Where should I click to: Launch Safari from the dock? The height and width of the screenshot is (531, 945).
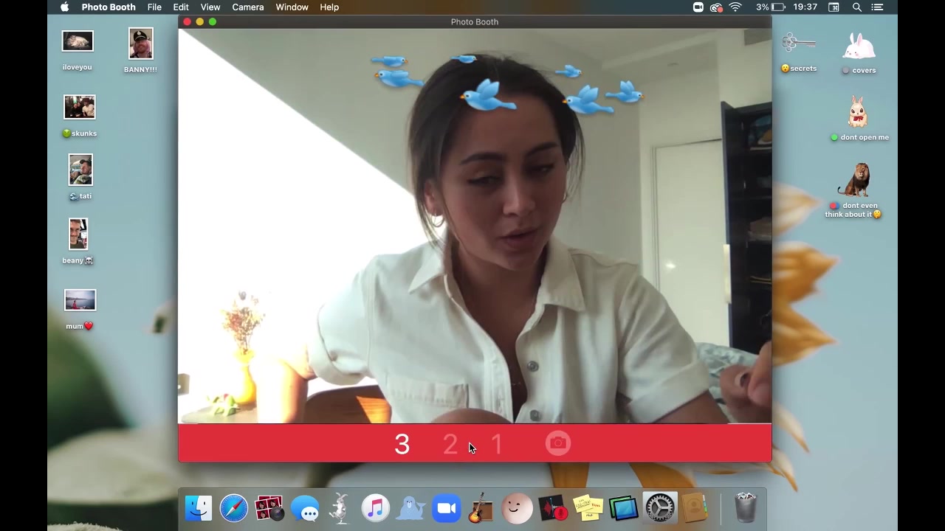tap(234, 508)
